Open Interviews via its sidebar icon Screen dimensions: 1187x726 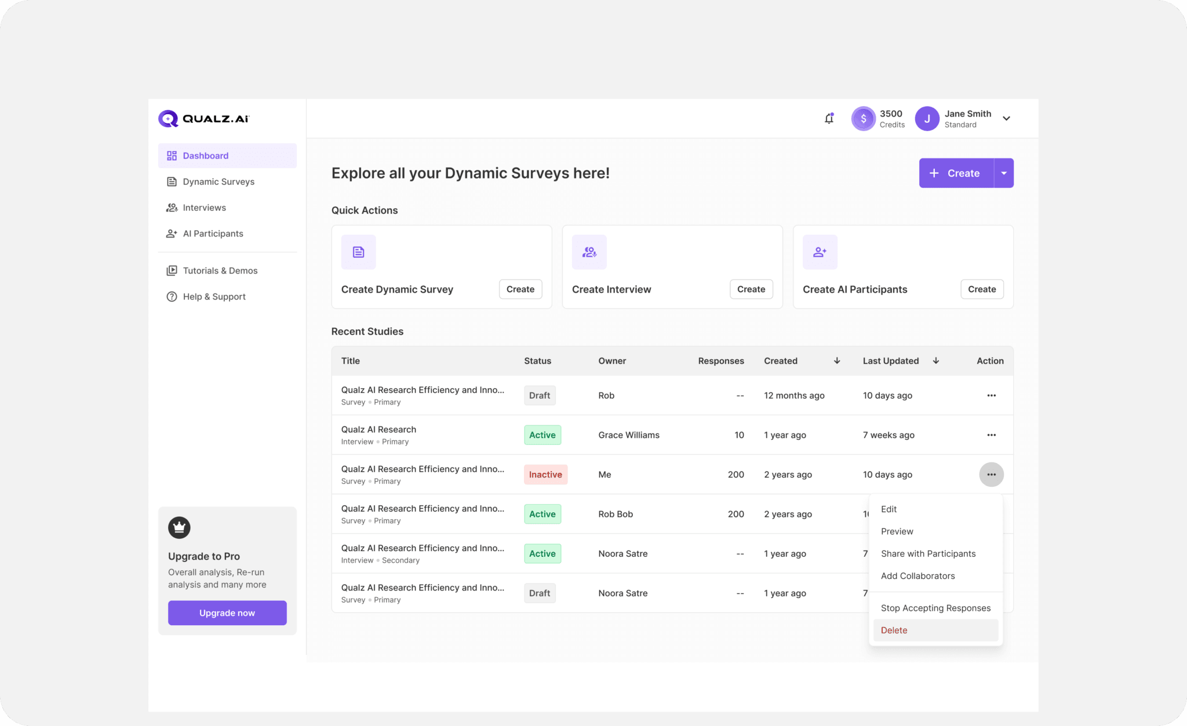[x=171, y=207]
